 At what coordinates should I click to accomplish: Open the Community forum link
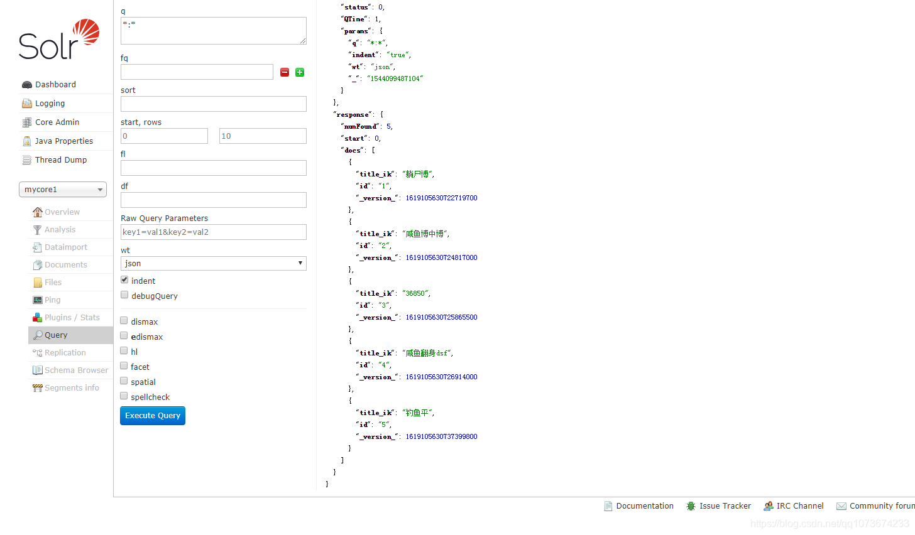pyautogui.click(x=882, y=506)
